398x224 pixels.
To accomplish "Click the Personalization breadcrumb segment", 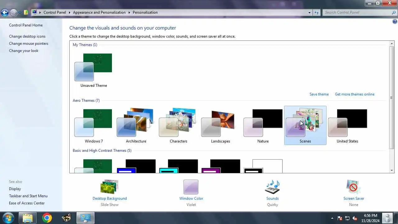I will [x=145, y=12].
